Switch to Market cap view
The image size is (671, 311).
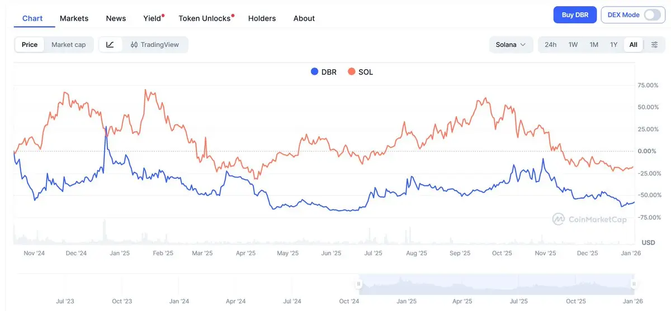[69, 45]
